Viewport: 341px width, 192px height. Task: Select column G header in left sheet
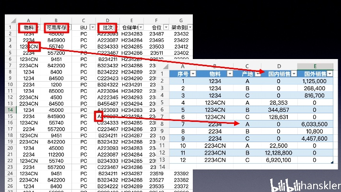click(x=181, y=21)
